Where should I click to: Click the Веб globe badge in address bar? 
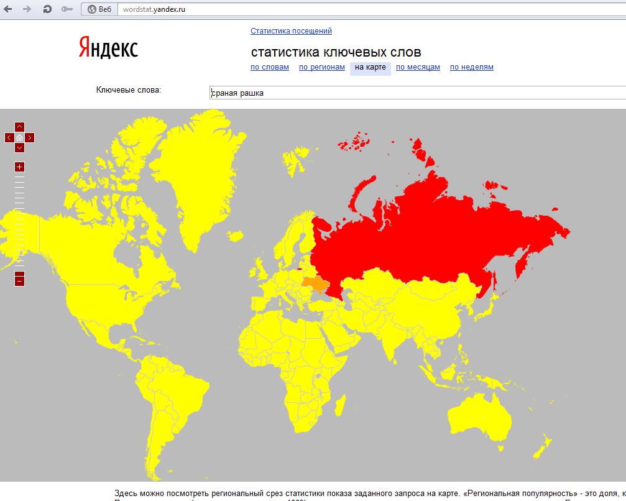point(99,9)
